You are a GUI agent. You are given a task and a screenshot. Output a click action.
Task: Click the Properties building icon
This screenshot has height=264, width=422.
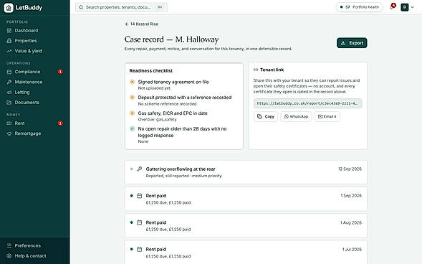pos(9,41)
